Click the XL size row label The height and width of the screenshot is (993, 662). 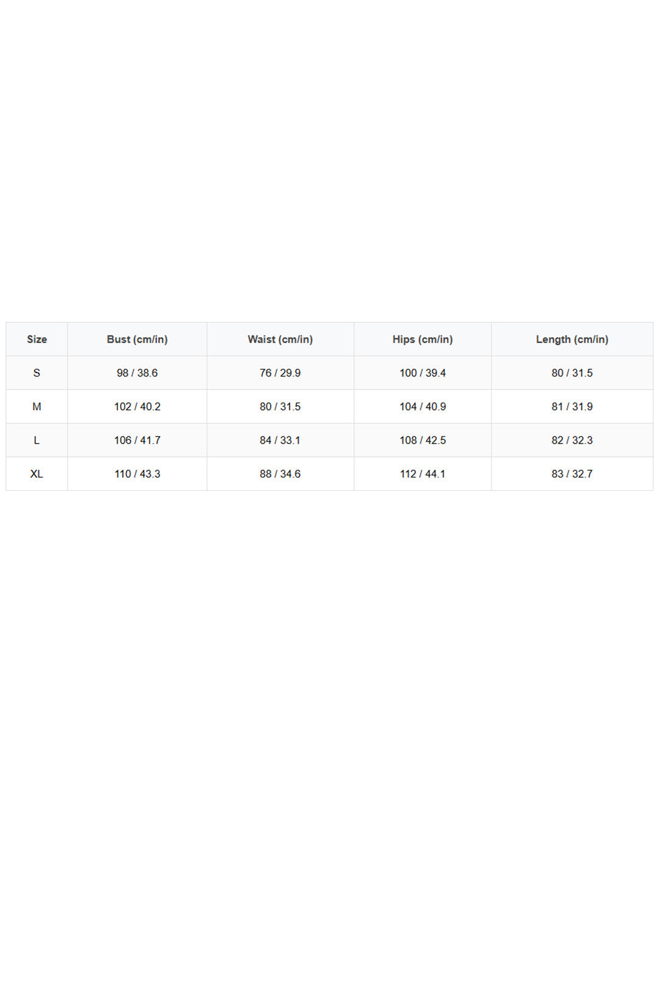click(37, 474)
